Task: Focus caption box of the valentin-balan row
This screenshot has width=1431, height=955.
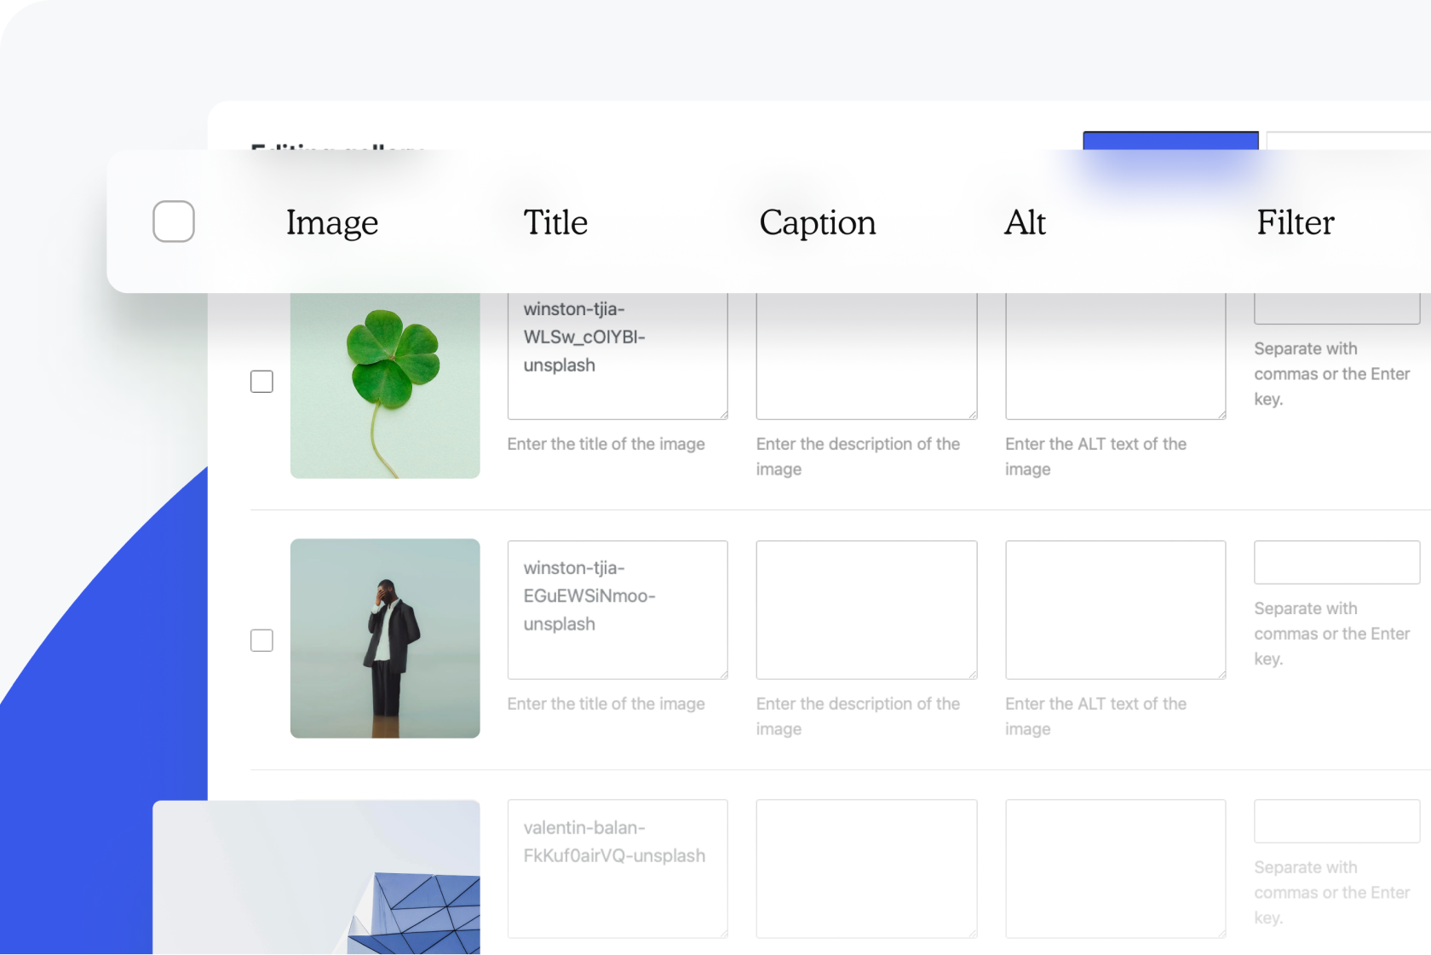Action: tap(866, 868)
